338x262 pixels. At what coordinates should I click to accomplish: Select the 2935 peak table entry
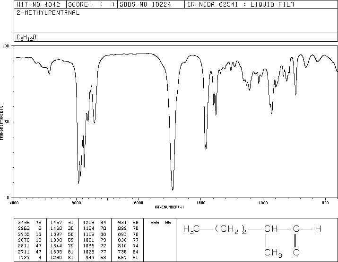[x=30, y=234]
